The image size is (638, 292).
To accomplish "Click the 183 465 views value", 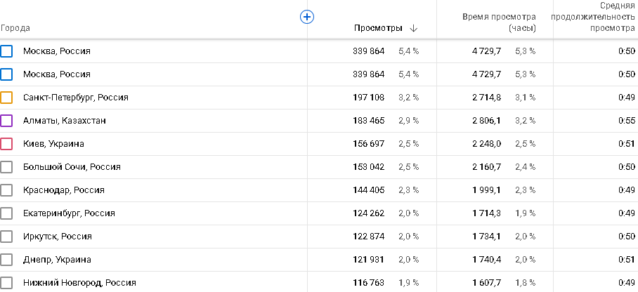I will (x=368, y=121).
